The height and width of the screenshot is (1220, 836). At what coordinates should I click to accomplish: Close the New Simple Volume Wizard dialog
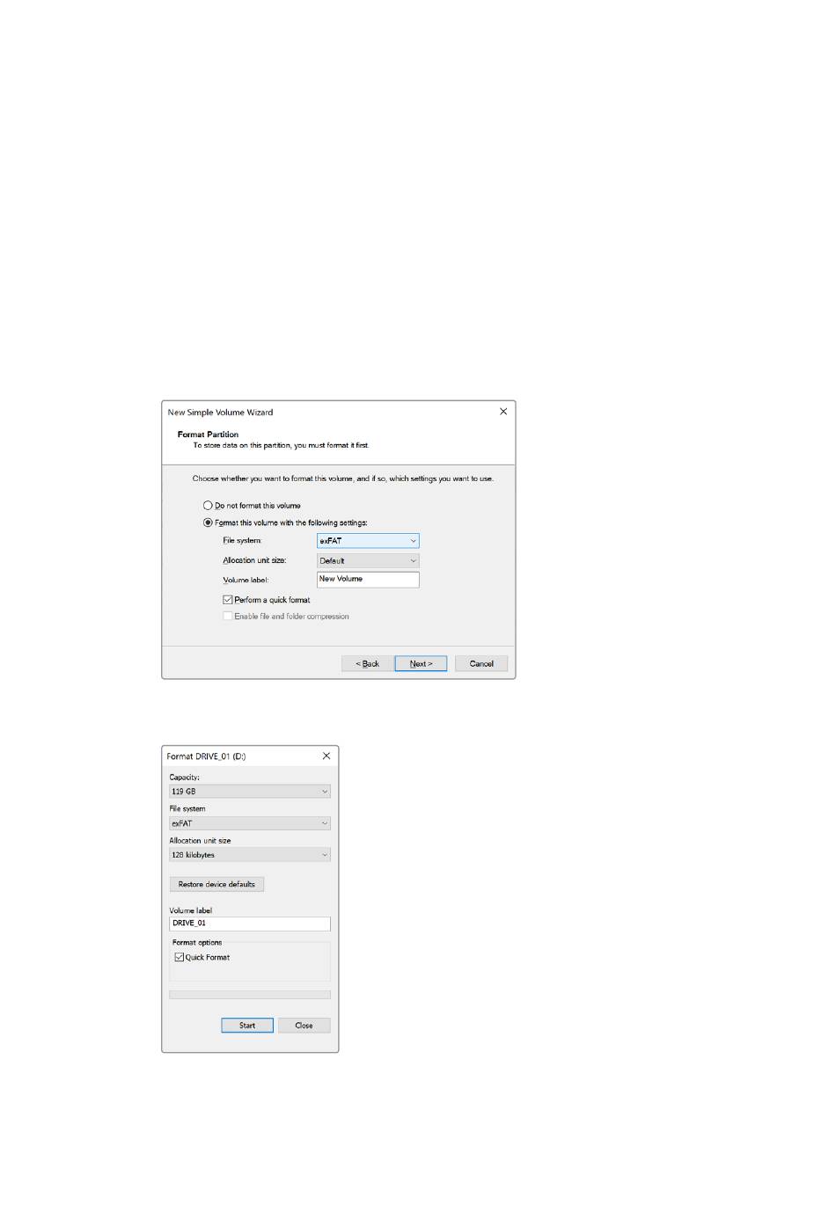[x=503, y=412]
